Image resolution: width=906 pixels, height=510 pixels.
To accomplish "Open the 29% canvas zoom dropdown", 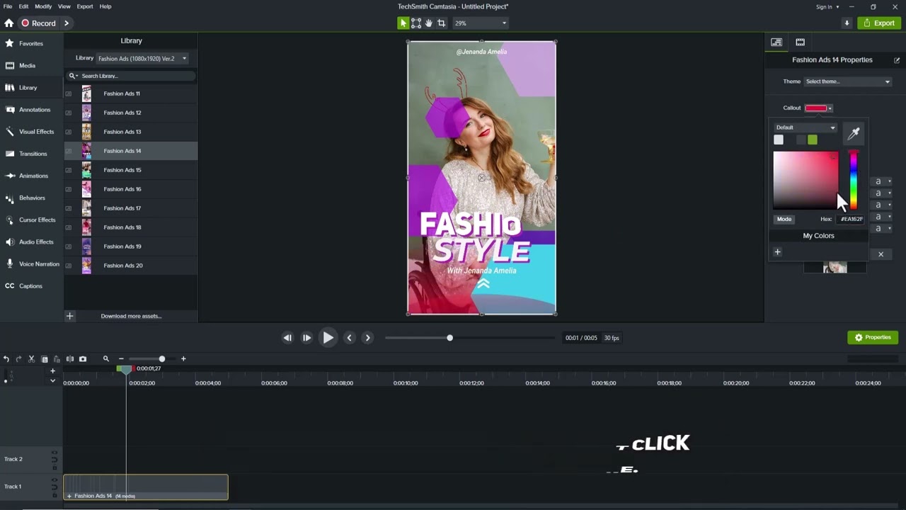I will point(481,23).
